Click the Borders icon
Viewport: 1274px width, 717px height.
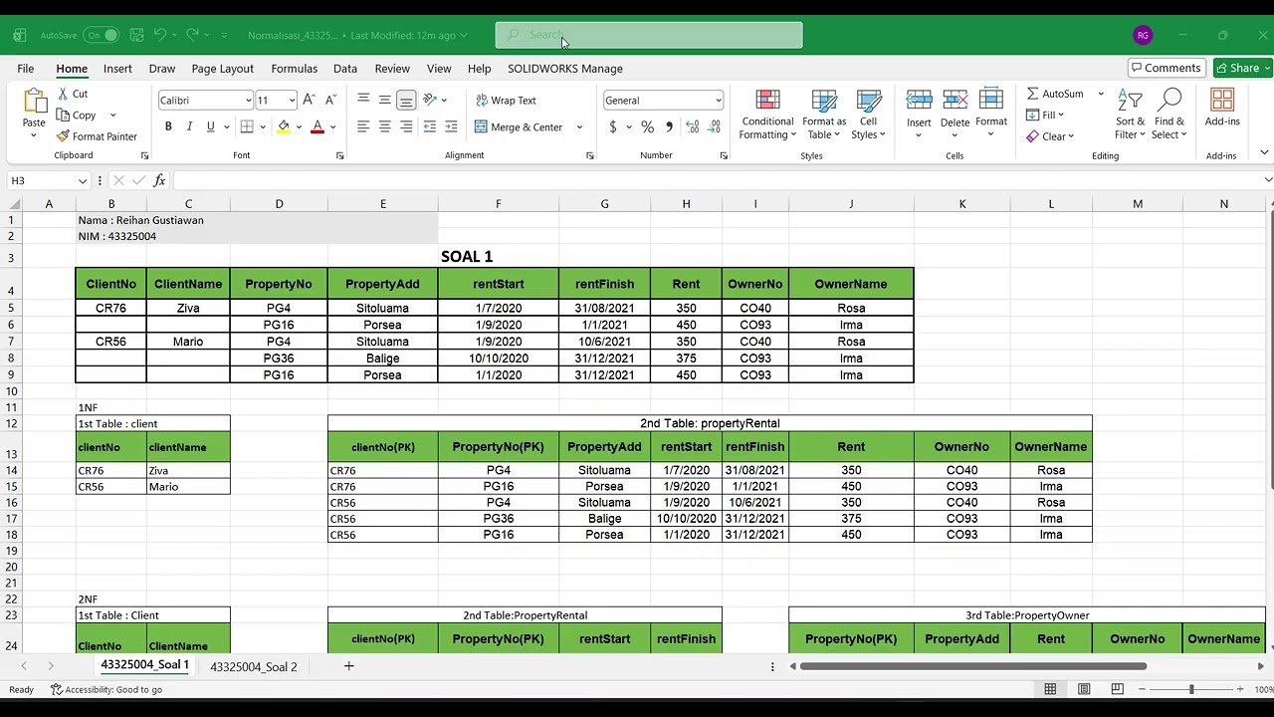[x=247, y=126]
